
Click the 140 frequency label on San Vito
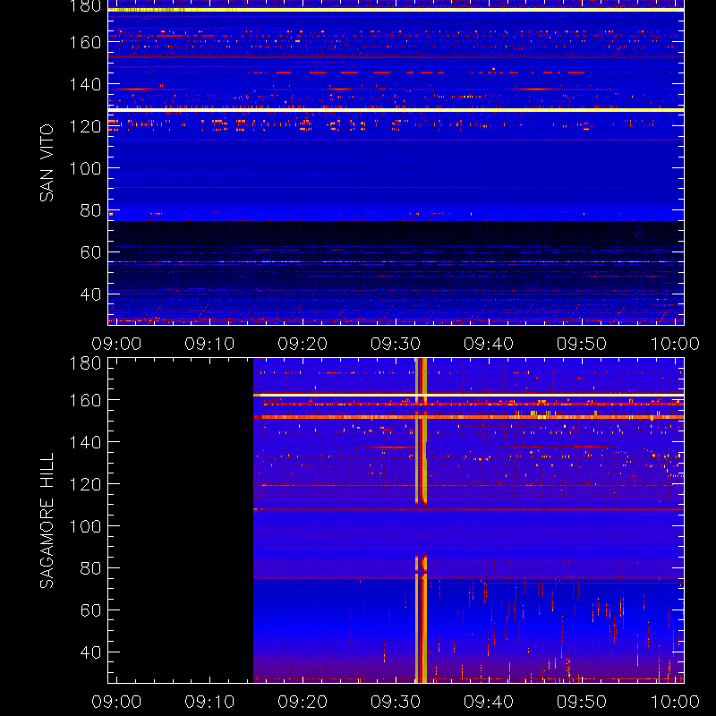tap(85, 84)
